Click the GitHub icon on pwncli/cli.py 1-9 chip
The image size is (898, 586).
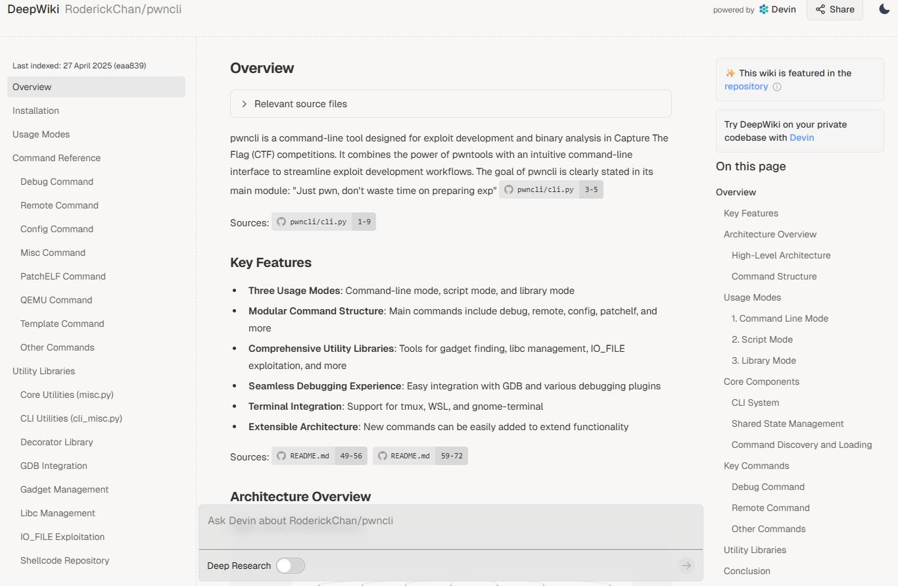281,222
